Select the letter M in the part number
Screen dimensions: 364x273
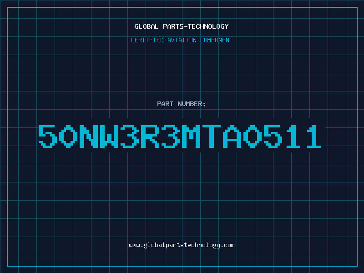[191, 136]
